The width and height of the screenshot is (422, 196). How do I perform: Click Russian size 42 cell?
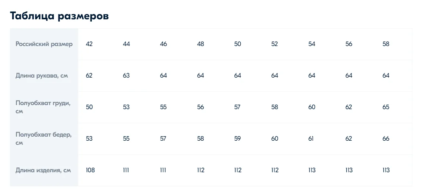tap(89, 44)
